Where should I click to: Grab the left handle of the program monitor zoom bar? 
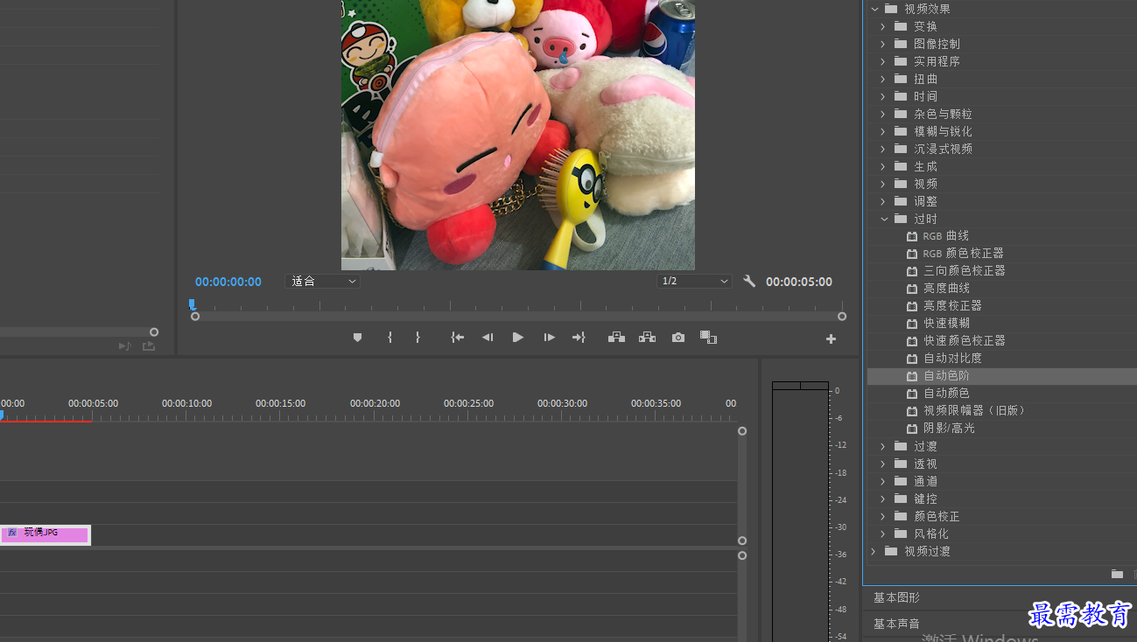tap(195, 317)
